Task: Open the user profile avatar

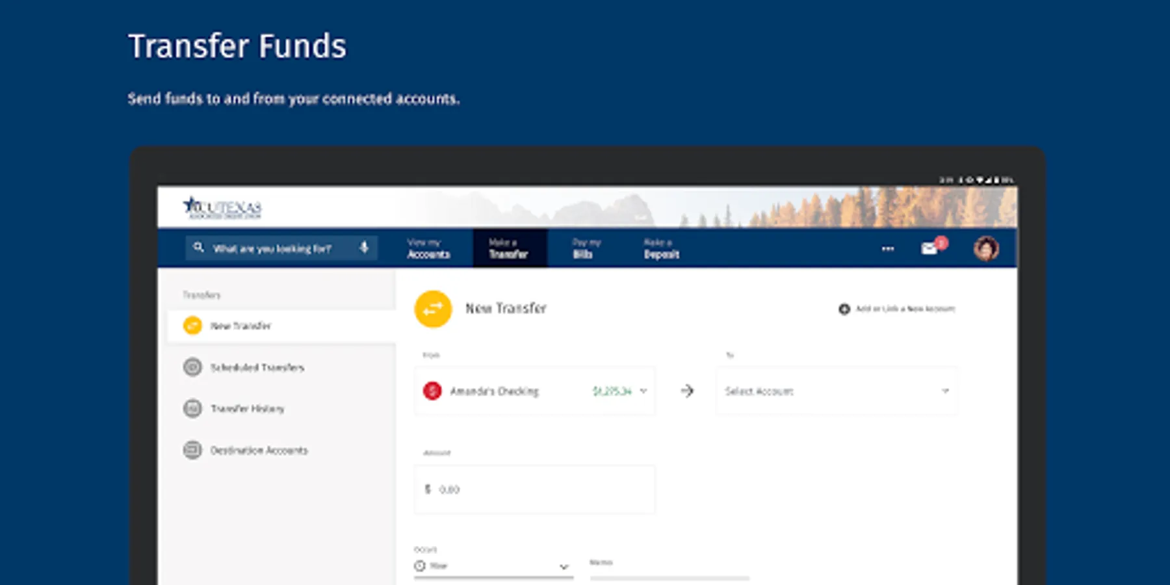Action: point(986,248)
